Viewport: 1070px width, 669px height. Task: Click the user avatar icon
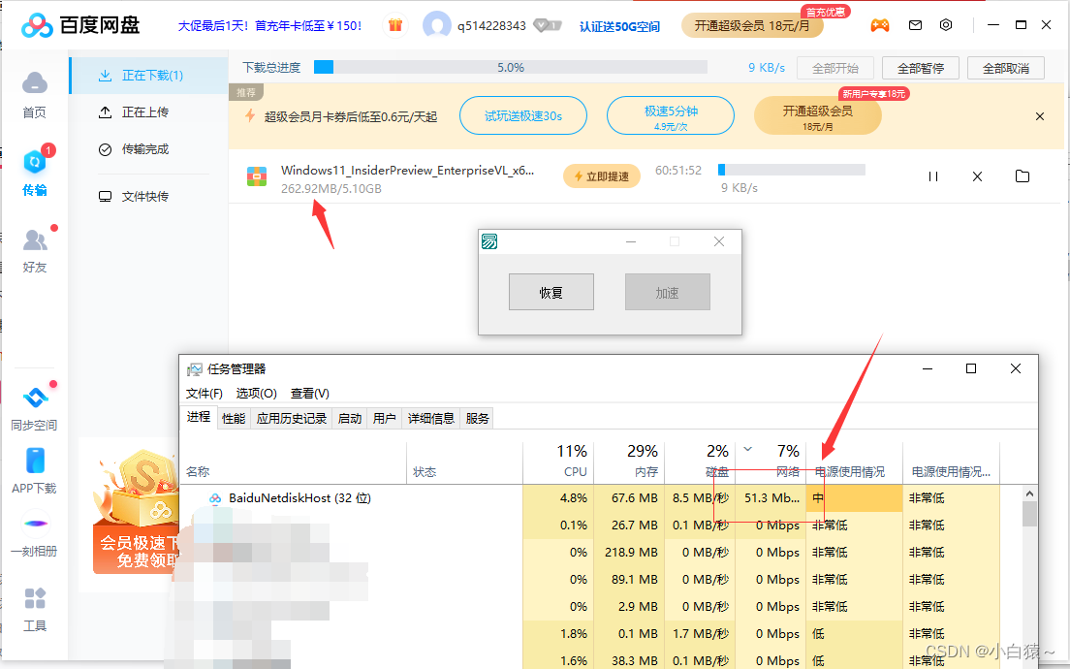point(437,25)
